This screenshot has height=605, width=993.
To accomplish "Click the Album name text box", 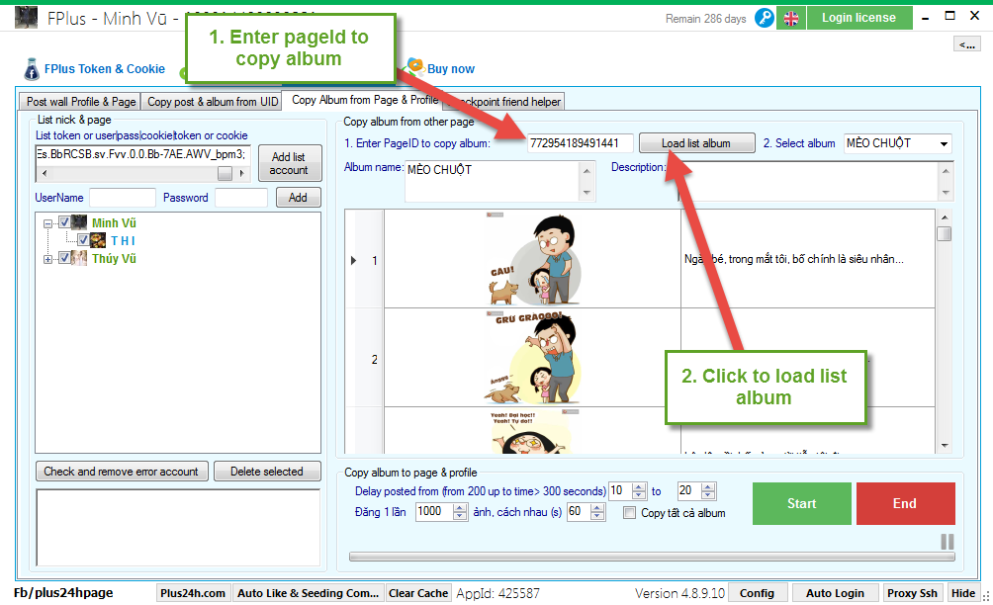I will coord(493,181).
